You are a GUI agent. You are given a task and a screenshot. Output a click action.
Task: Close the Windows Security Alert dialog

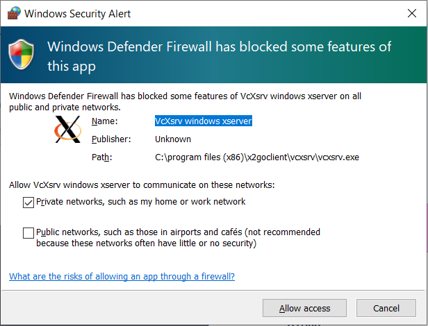click(x=411, y=13)
